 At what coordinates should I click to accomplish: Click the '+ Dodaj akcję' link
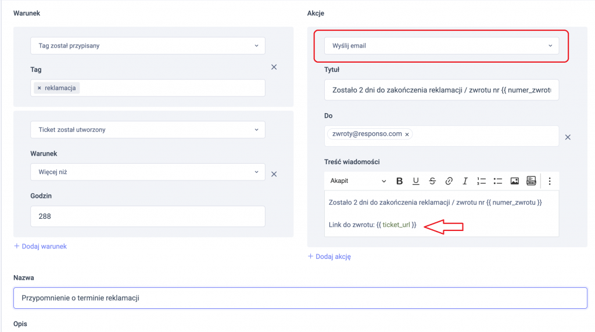point(329,256)
